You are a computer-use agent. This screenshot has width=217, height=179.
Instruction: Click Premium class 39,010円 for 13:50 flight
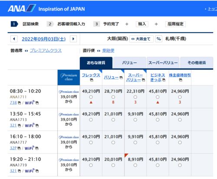tap(69, 119)
